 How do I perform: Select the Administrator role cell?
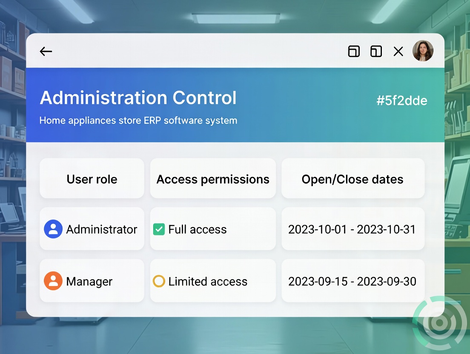pos(101,229)
